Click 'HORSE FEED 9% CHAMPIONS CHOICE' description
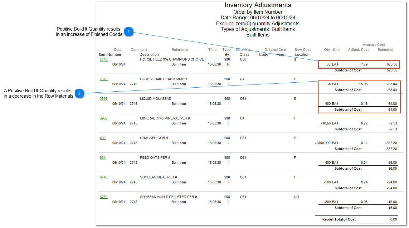Image resolution: width=409 pixels, height=228 pixels. click(x=172, y=59)
